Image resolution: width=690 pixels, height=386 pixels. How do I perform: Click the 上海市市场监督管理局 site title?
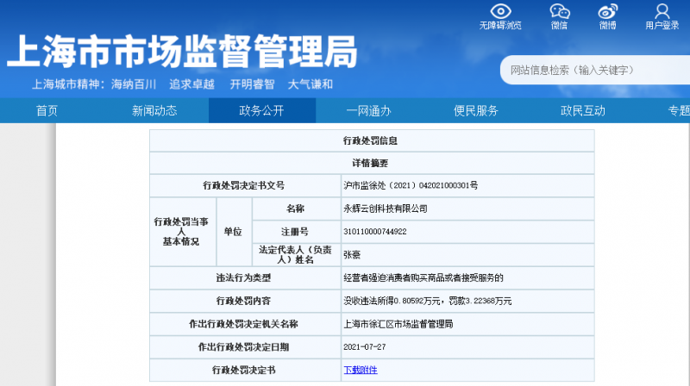point(182,52)
